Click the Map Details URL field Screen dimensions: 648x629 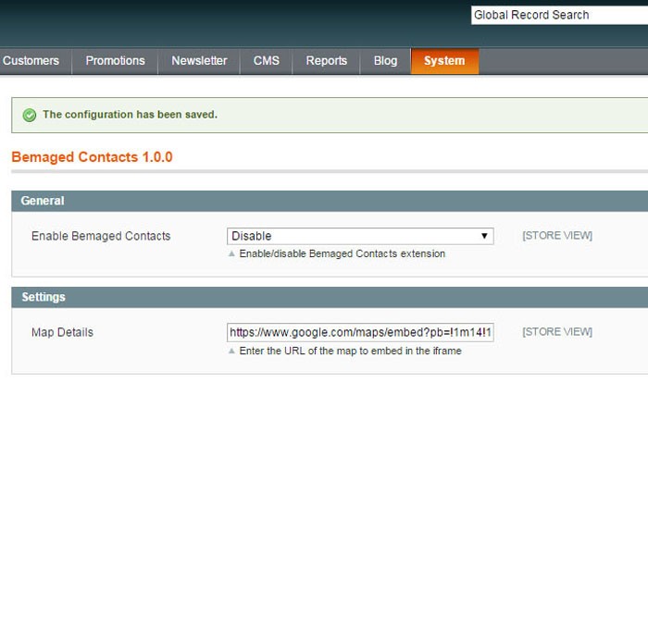coord(360,332)
